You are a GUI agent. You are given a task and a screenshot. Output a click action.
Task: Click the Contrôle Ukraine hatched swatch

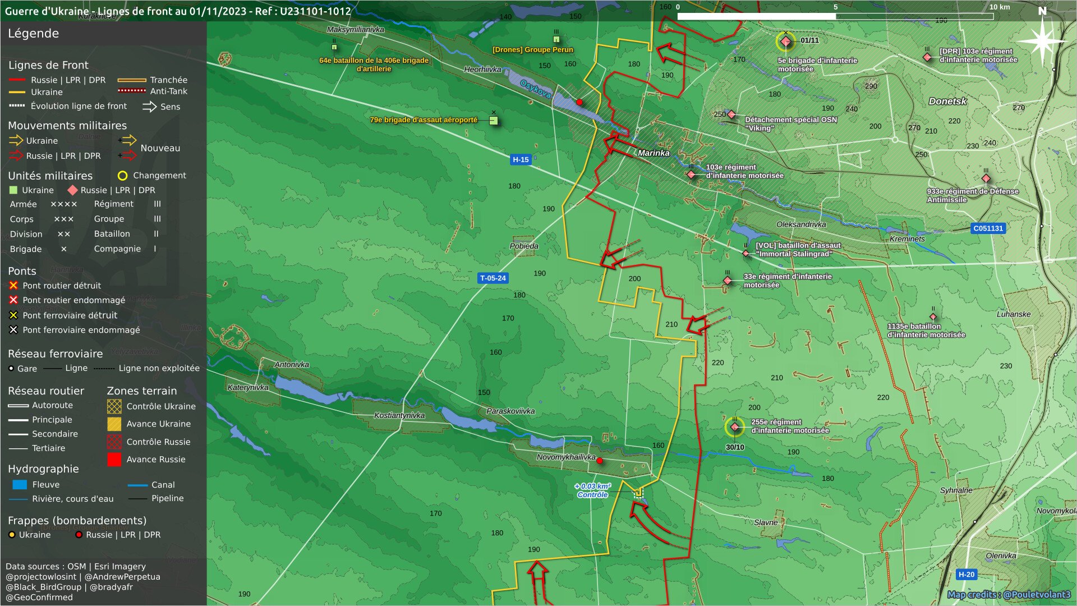click(114, 406)
